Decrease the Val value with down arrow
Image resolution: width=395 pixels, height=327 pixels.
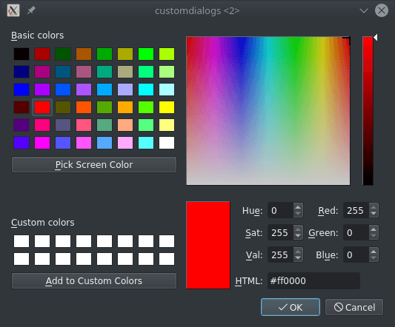click(x=298, y=257)
